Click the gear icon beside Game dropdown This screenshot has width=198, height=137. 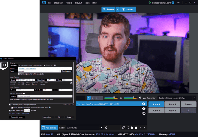tap(106, 127)
